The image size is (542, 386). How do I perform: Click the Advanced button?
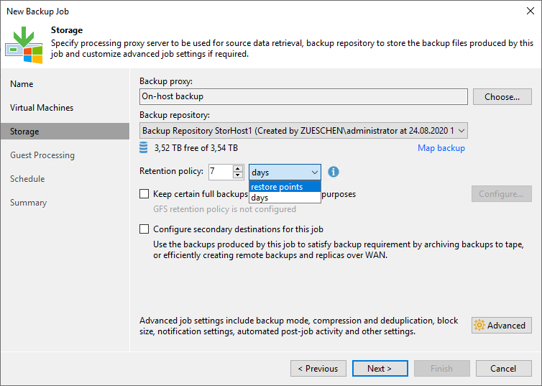pos(502,325)
